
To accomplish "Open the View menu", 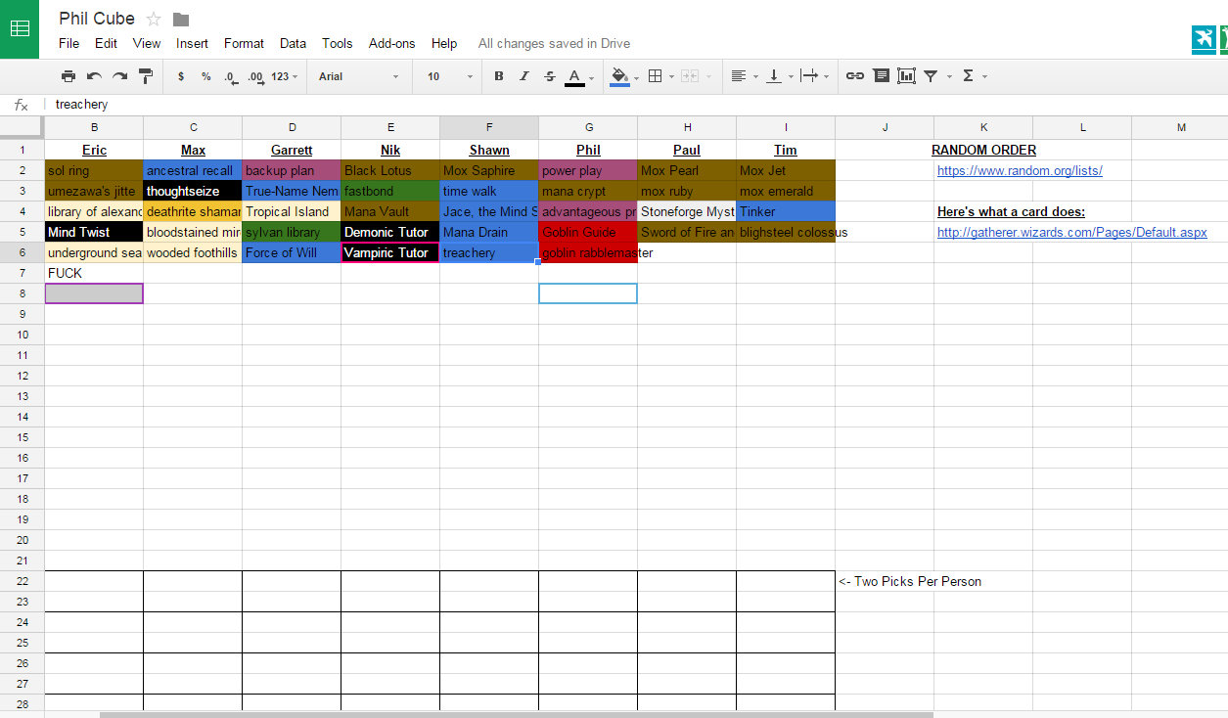I will coord(147,43).
